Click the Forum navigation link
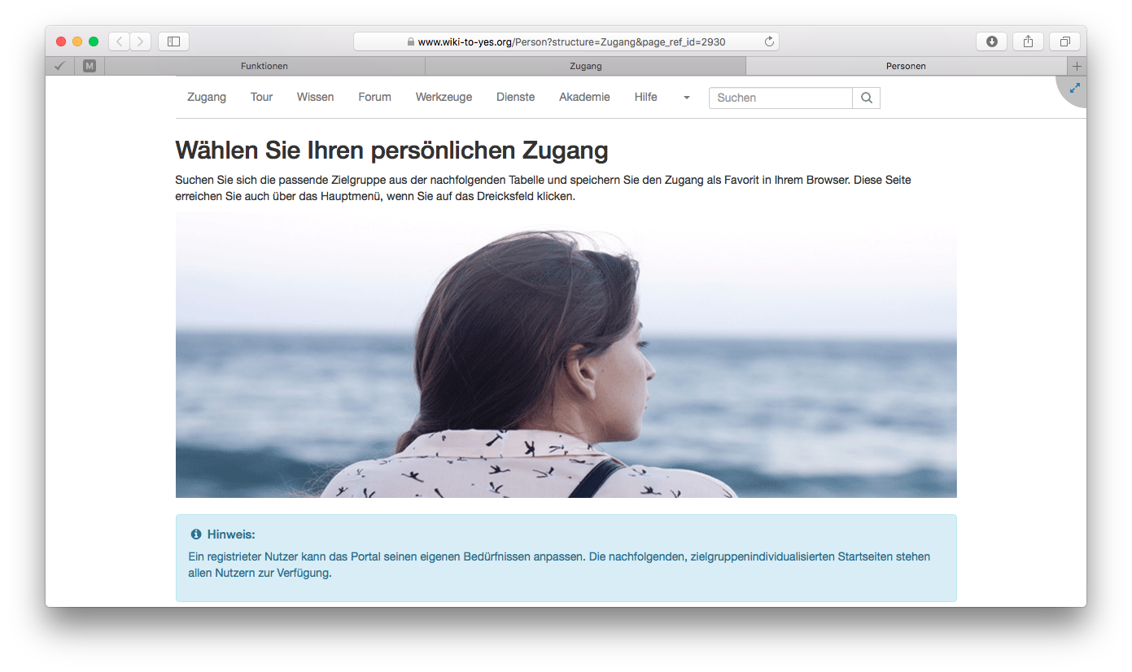 coord(374,97)
